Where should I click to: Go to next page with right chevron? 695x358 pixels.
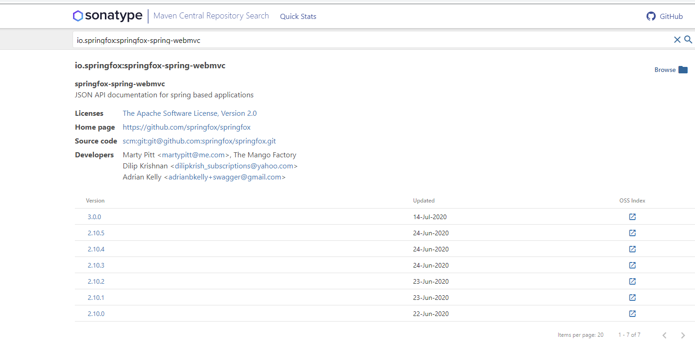(683, 335)
